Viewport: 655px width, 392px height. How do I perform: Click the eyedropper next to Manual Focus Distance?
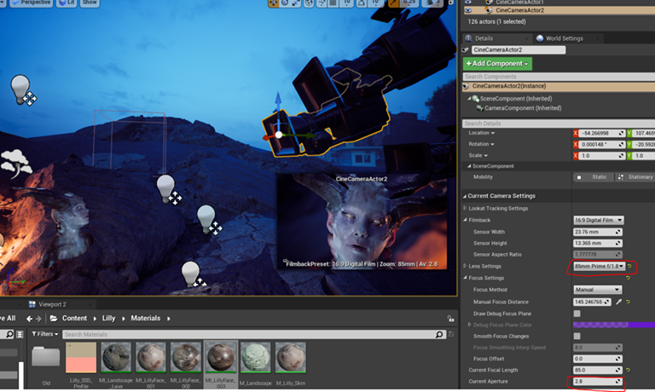tap(618, 302)
